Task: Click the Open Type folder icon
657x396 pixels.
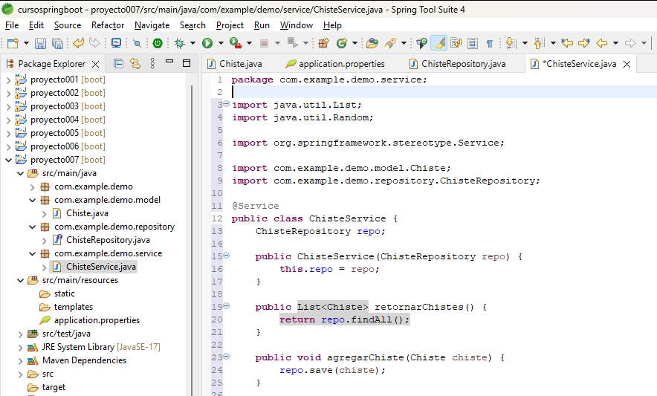Action: coord(372,43)
